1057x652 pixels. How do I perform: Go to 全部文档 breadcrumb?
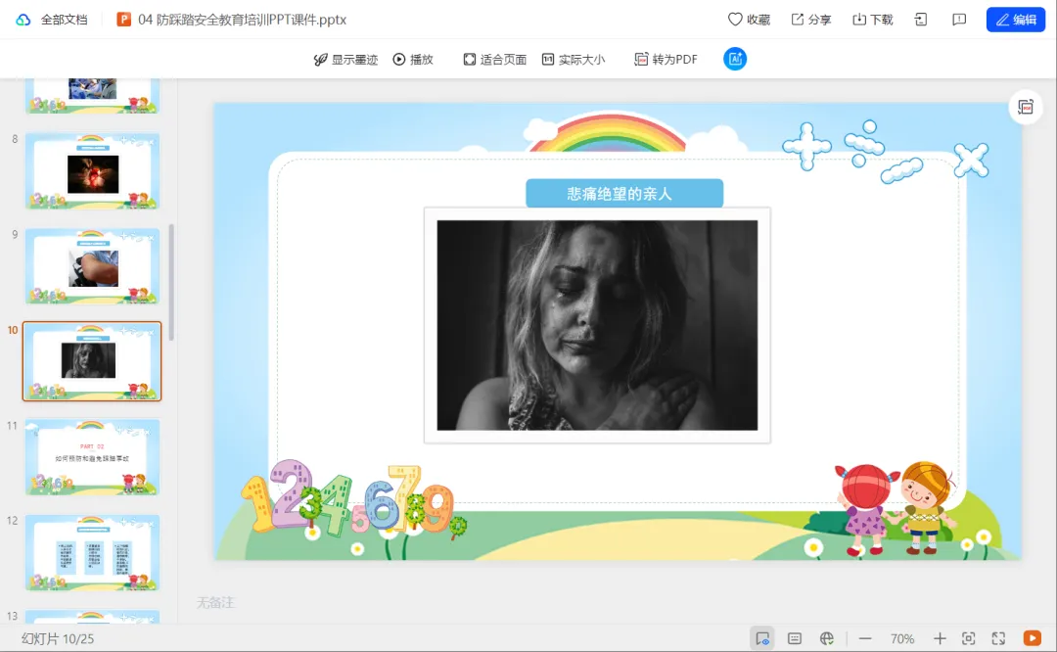64,20
